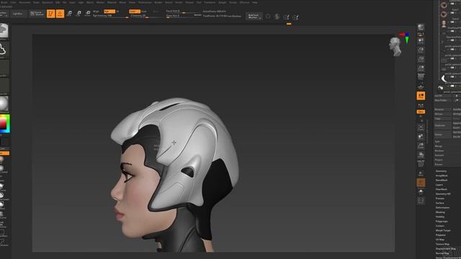The image size is (461, 259).
Task: Click the Actual size icon
Action: [x=421, y=59]
